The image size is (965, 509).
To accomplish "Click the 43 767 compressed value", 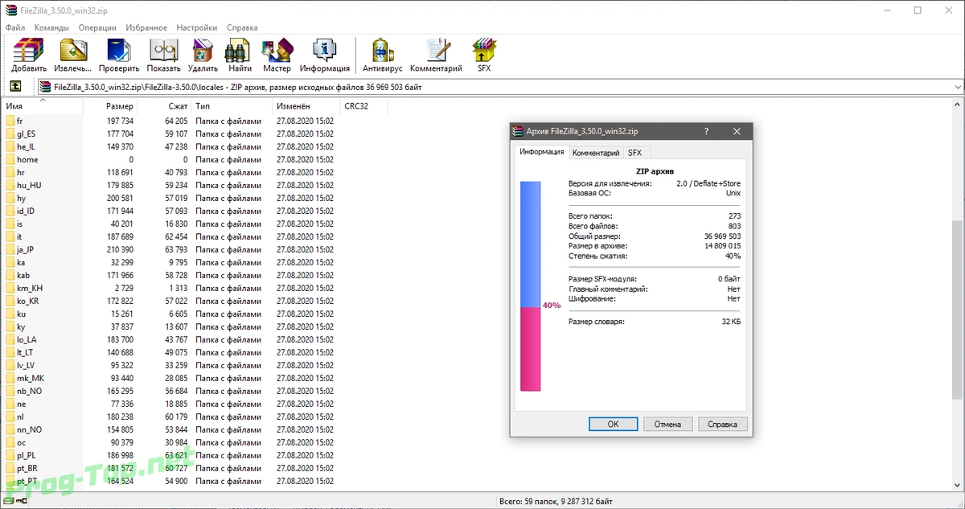I will [x=175, y=339].
